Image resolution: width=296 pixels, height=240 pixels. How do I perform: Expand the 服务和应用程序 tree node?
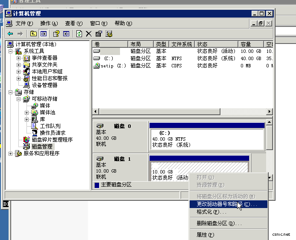[11, 153]
